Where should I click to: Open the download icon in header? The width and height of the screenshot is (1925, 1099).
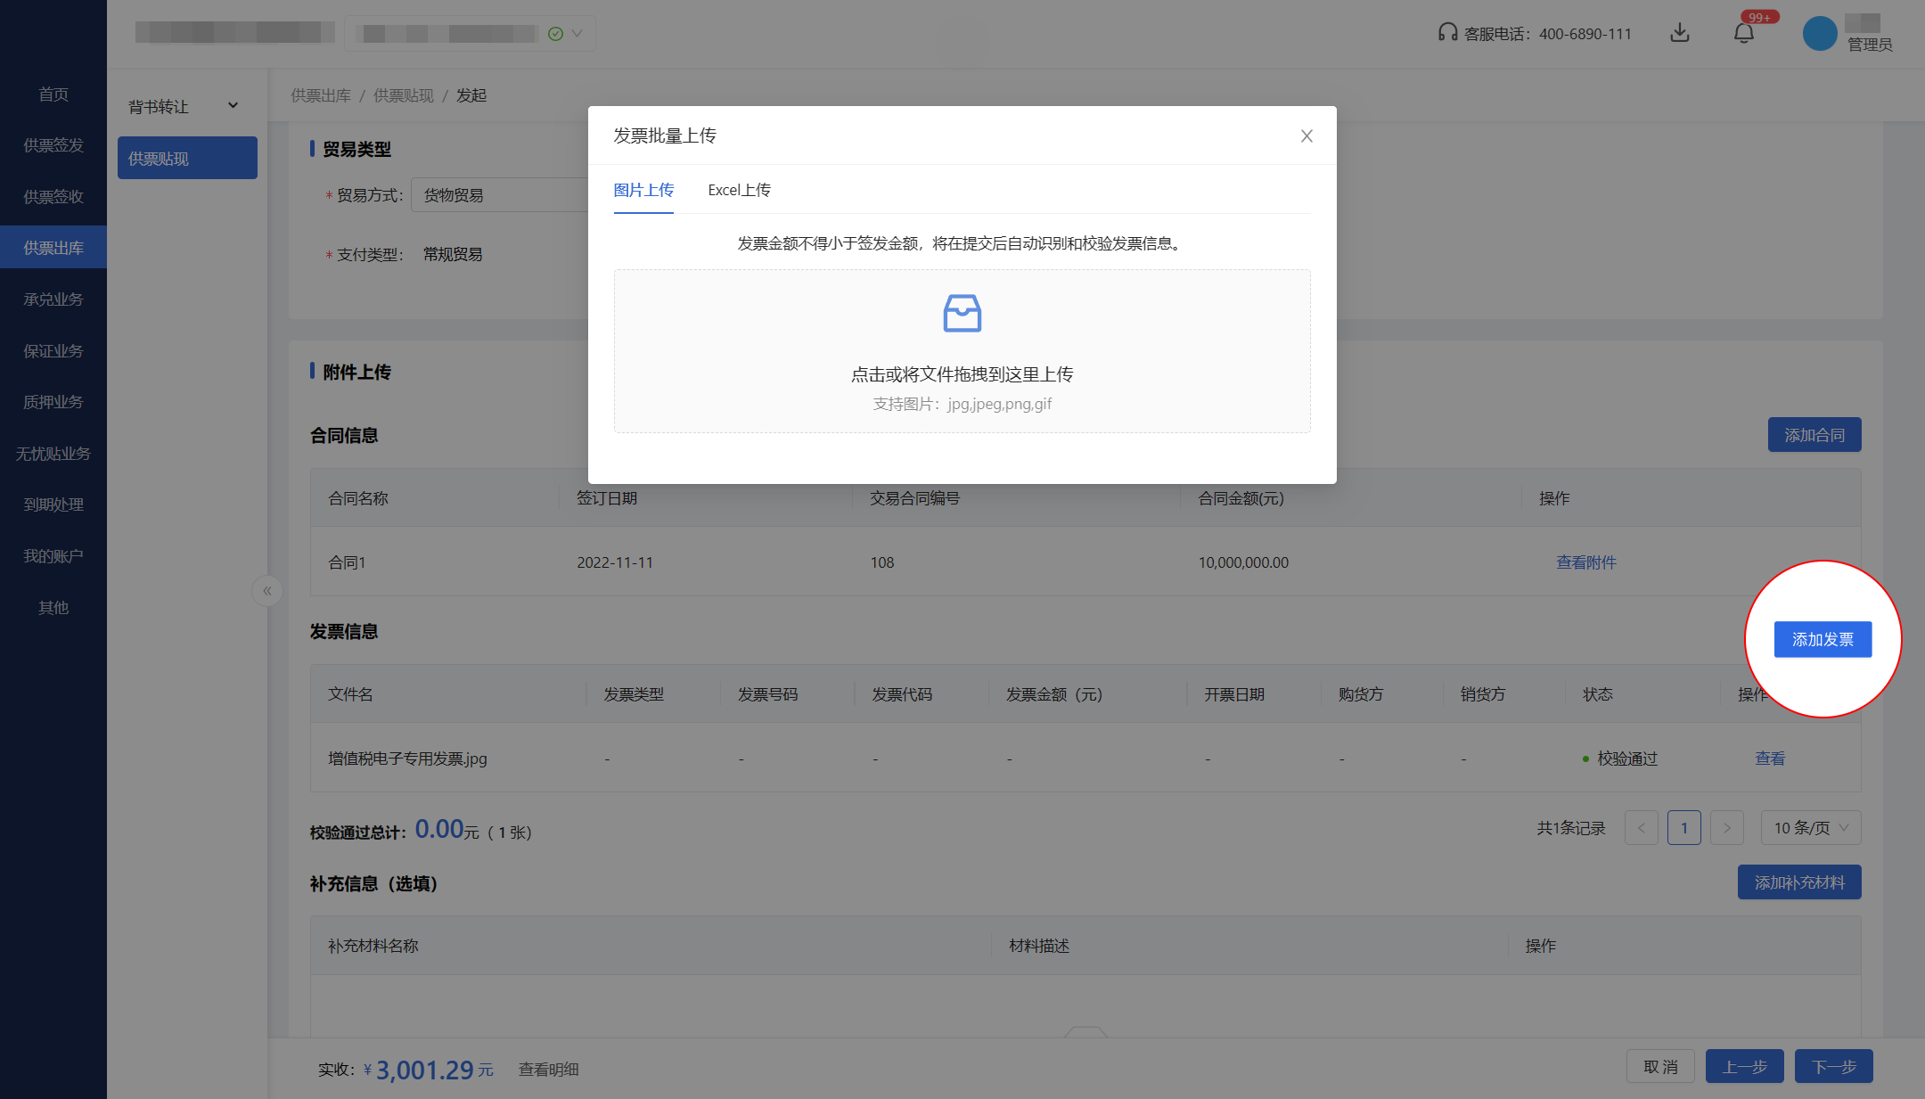[1680, 33]
